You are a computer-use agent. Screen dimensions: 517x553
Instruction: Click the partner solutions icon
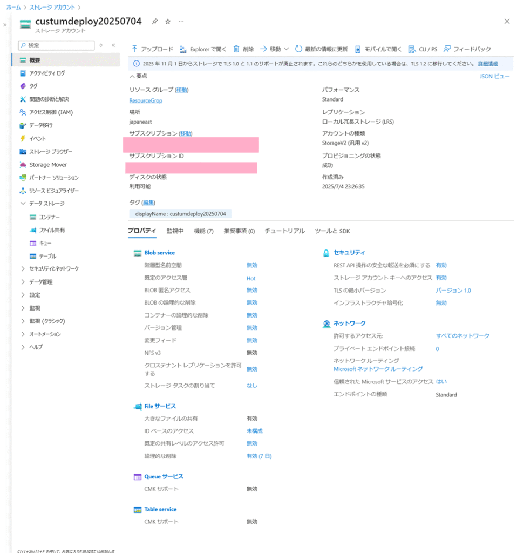pyautogui.click(x=23, y=178)
